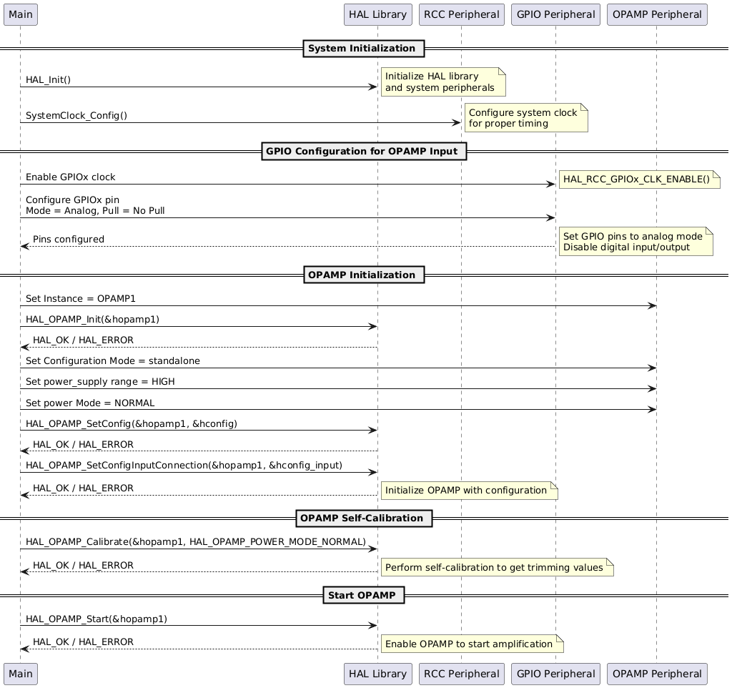Screen dimensions: 732x688
Task: Select the GPIO Configuration for OPAMP Input divider
Action: click(x=364, y=152)
